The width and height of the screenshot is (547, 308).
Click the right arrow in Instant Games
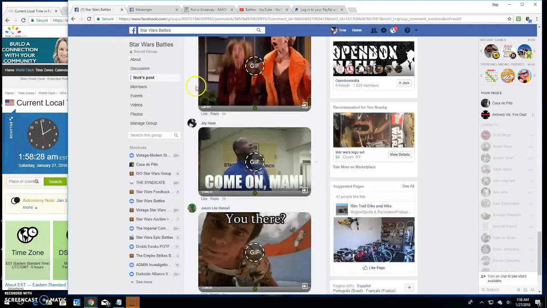coord(534,52)
